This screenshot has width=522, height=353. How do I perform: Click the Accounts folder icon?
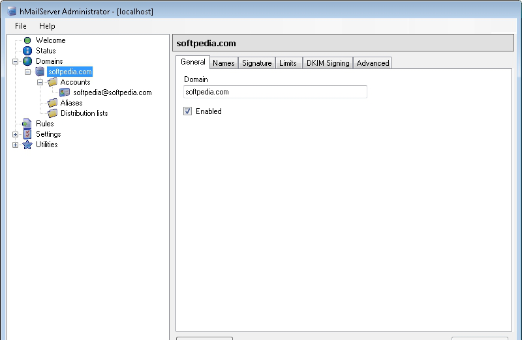pyautogui.click(x=52, y=82)
